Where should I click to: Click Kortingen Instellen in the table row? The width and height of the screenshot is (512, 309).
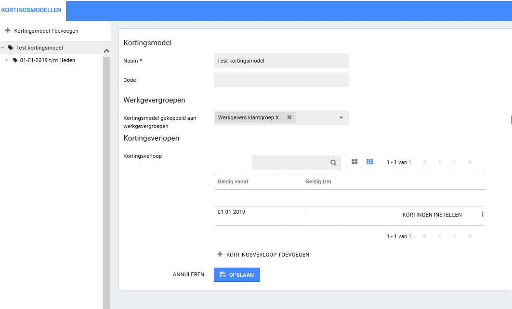tap(432, 215)
